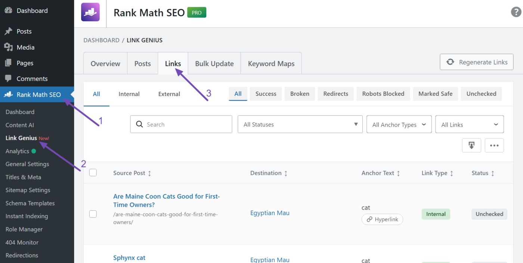This screenshot has width=523, height=263.
Task: Click the Comments bubble icon in the sidebar
Action: pos(8,79)
